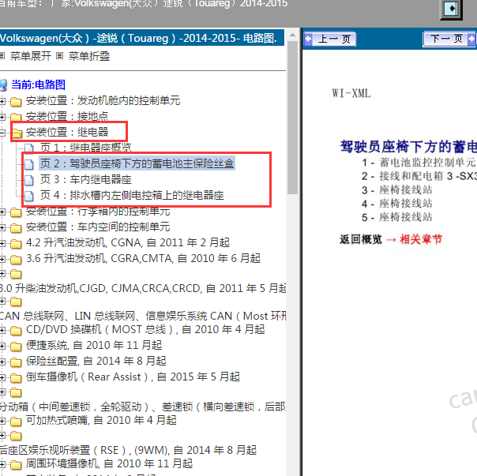Expand 3.6 升汽油发动机, CGRA,CMTA folder

pyautogui.click(x=2, y=259)
